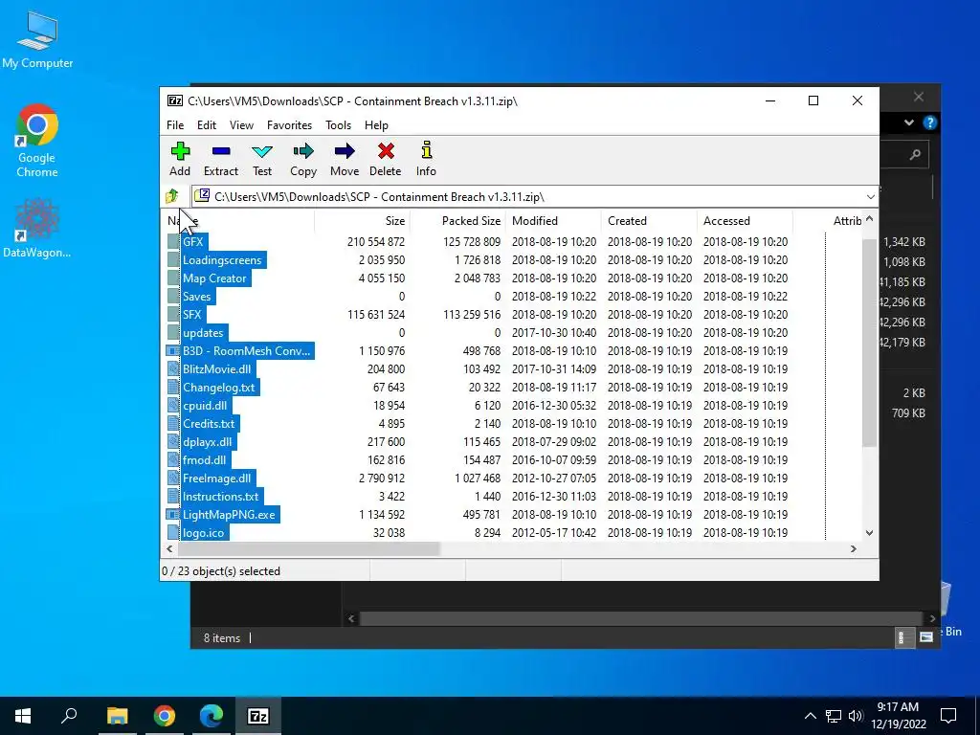Image resolution: width=980 pixels, height=735 pixels.
Task: Open the notification center icon
Action: 948,716
